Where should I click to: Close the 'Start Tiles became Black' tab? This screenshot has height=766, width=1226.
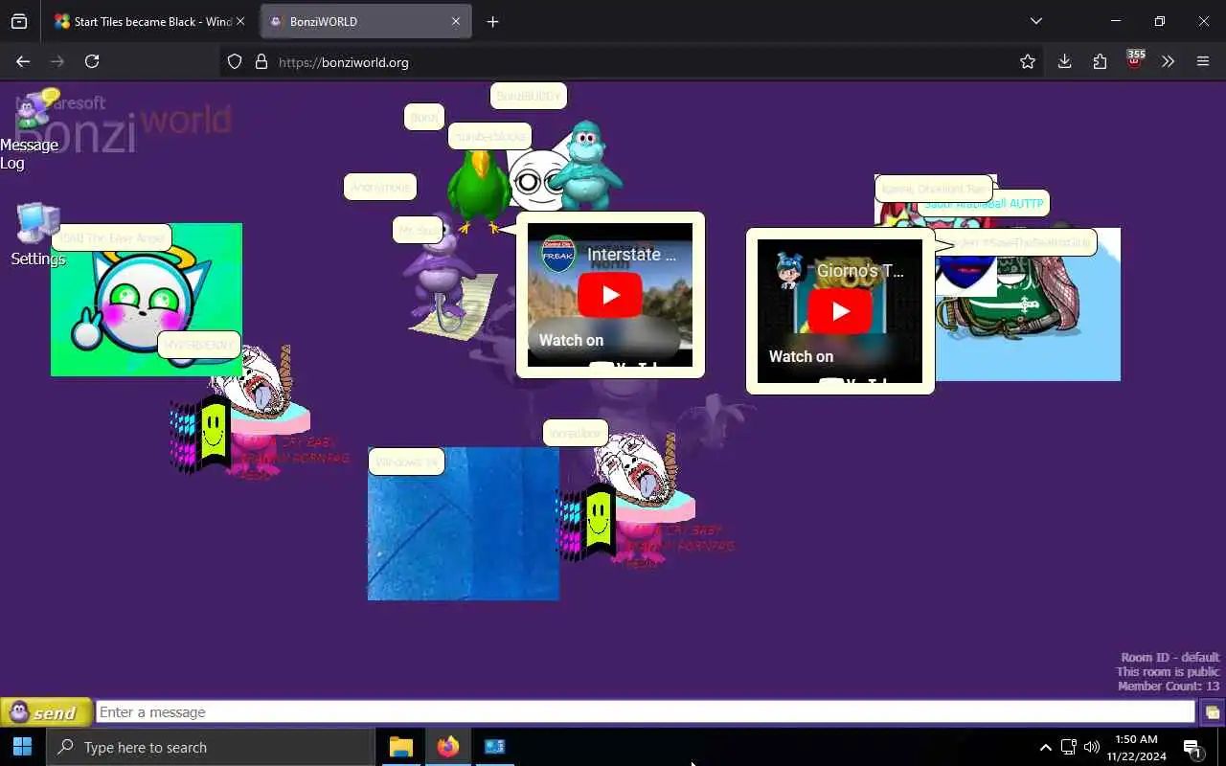click(240, 21)
